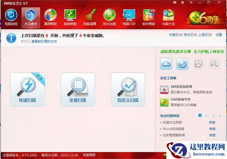Viewport: 227px width, 159px height.
Task: Open 功能大全 toolbox icon
Action: 168,17
